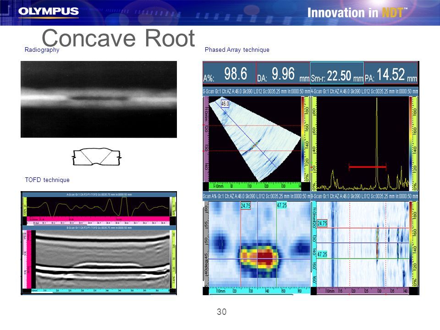Image resolution: width=440 pixels, height=330 pixels.
Task: Click the TOFD B-Scan title bar
Action: pyautogui.click(x=99, y=228)
